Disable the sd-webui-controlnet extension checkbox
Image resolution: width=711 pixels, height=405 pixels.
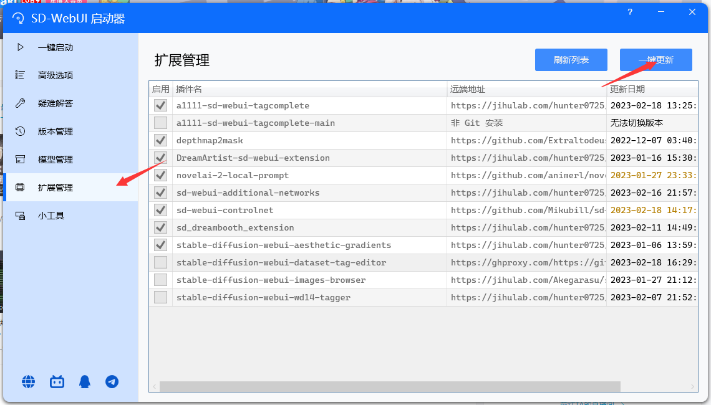click(x=160, y=210)
